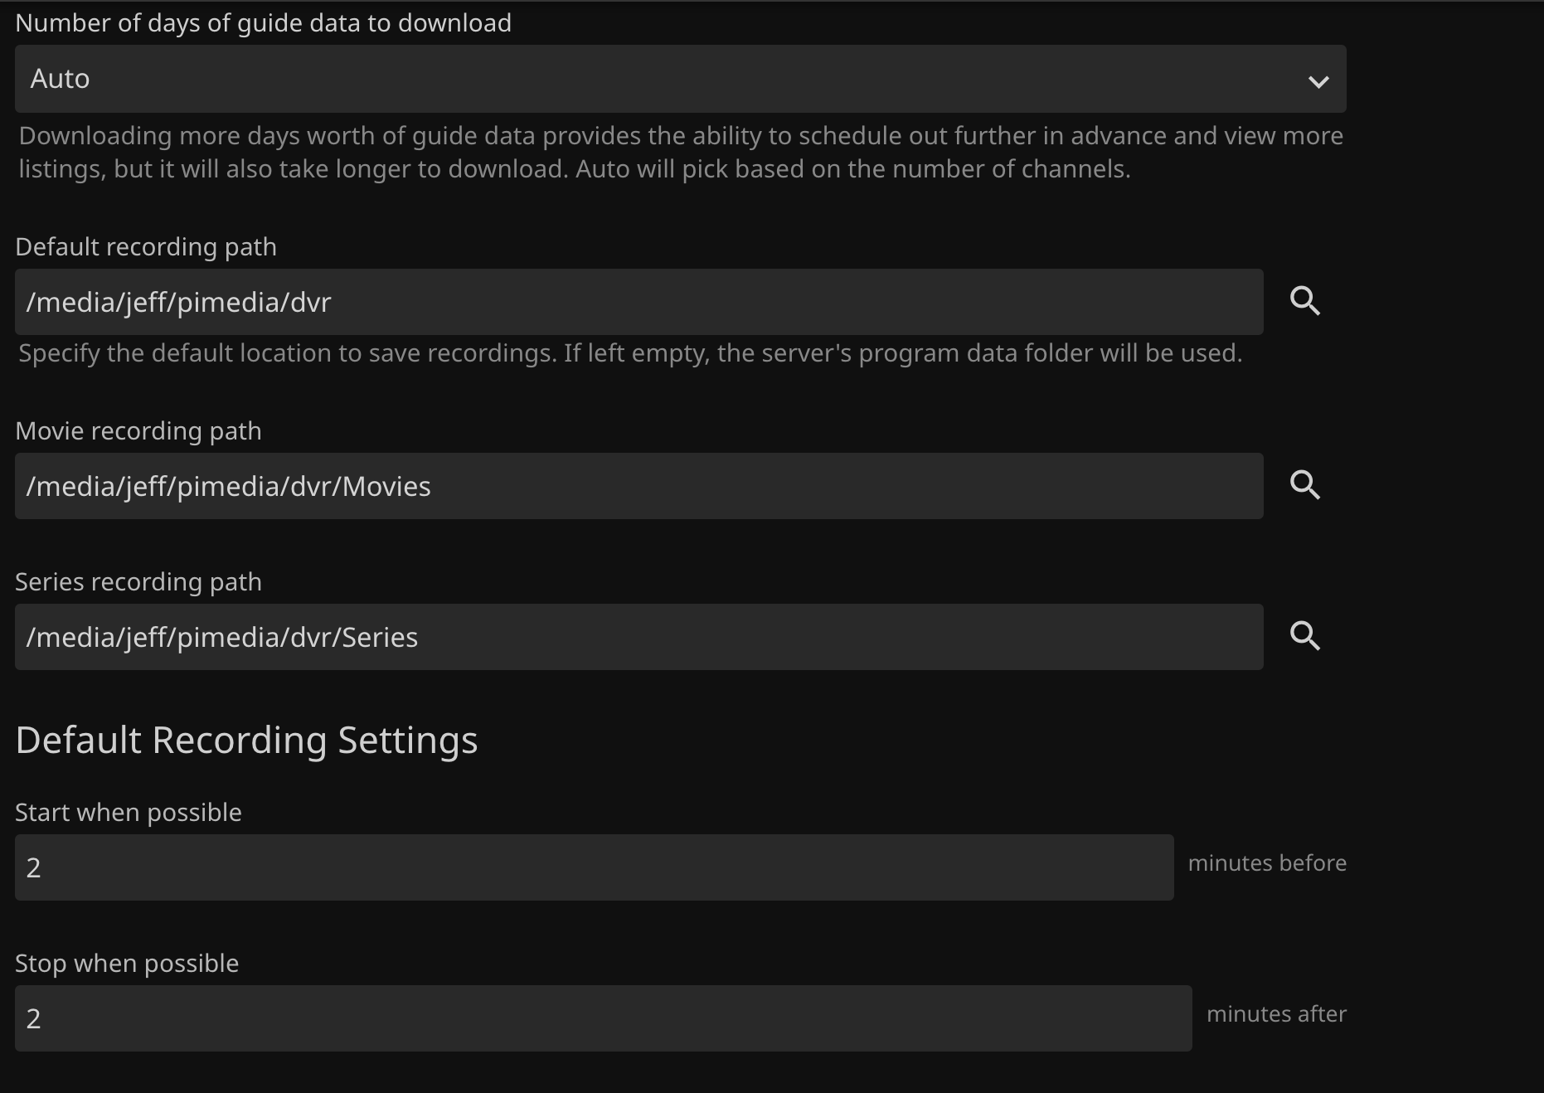The height and width of the screenshot is (1093, 1544).
Task: Click the 'Stop when possible' label
Action: pyautogui.click(x=127, y=964)
